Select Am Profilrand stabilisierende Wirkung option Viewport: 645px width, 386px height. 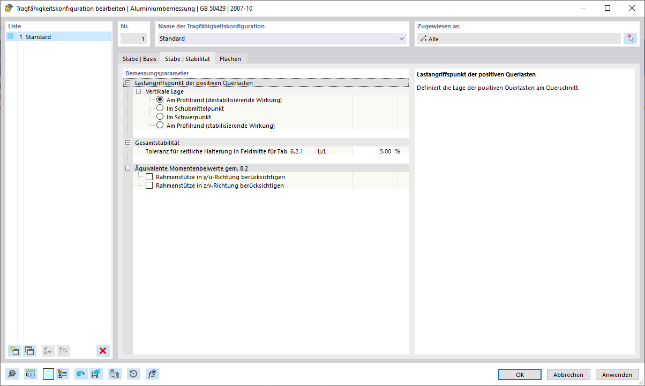pos(160,125)
